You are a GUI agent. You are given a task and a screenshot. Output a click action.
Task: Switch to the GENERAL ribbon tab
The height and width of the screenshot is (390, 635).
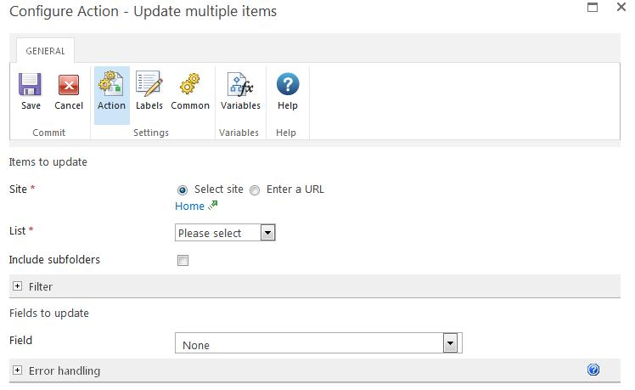[x=45, y=51]
